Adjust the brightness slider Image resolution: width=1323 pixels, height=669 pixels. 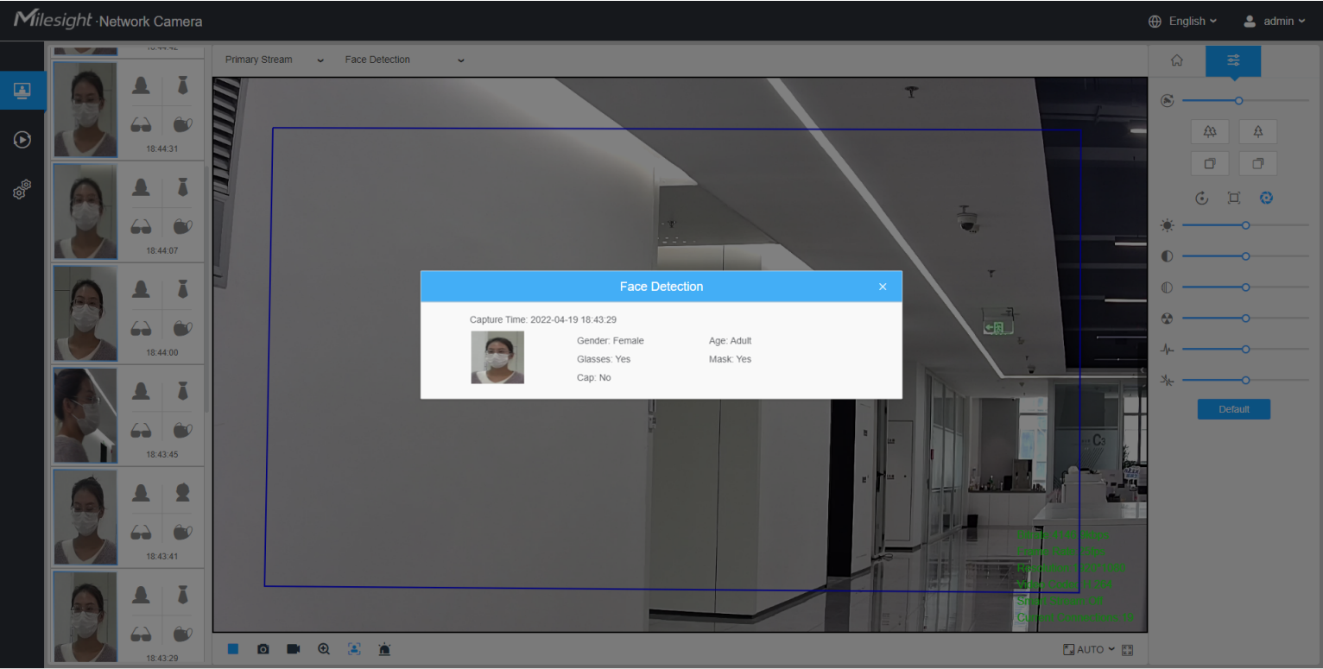coord(1245,225)
